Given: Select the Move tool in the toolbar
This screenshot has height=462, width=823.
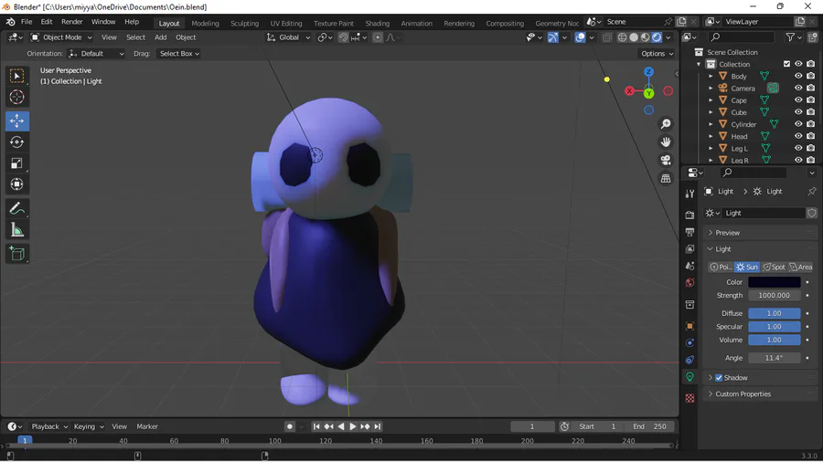Looking at the screenshot, I should (x=16, y=121).
